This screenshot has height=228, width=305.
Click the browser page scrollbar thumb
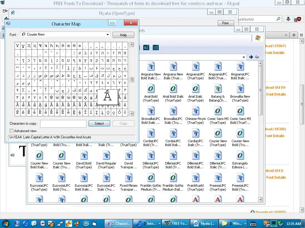302,104
